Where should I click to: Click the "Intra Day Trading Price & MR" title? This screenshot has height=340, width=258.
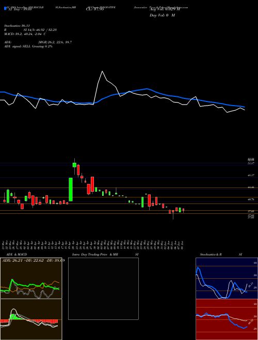pos(95,254)
